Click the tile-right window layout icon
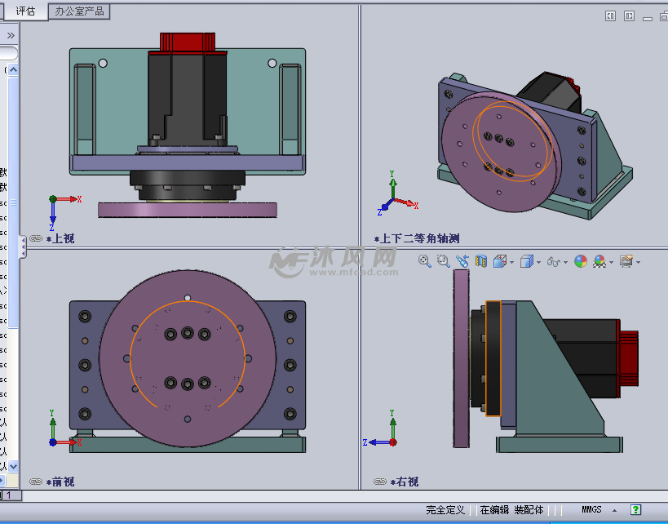This screenshot has height=524, width=668. click(629, 16)
